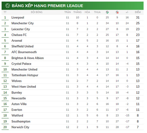Image resolution: width=147 pixels, height=133 pixels.
Task: Open the Manchester United entry
Action: point(24,70)
